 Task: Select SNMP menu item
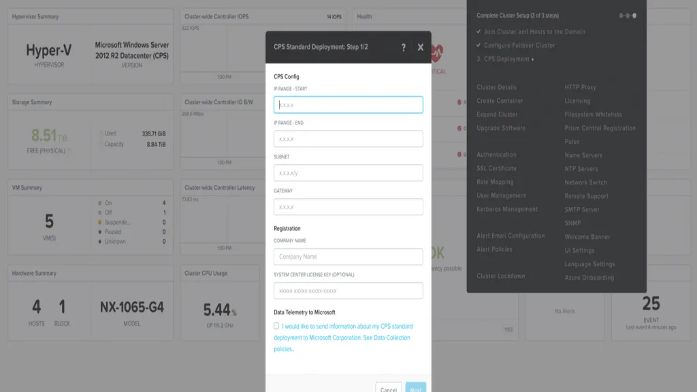coord(572,223)
